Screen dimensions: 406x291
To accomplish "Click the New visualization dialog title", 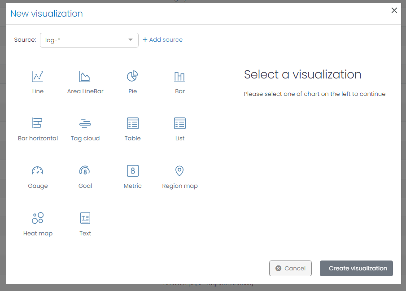I will (x=47, y=13).
